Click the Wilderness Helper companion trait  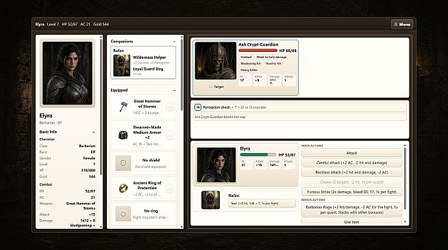pos(149,57)
